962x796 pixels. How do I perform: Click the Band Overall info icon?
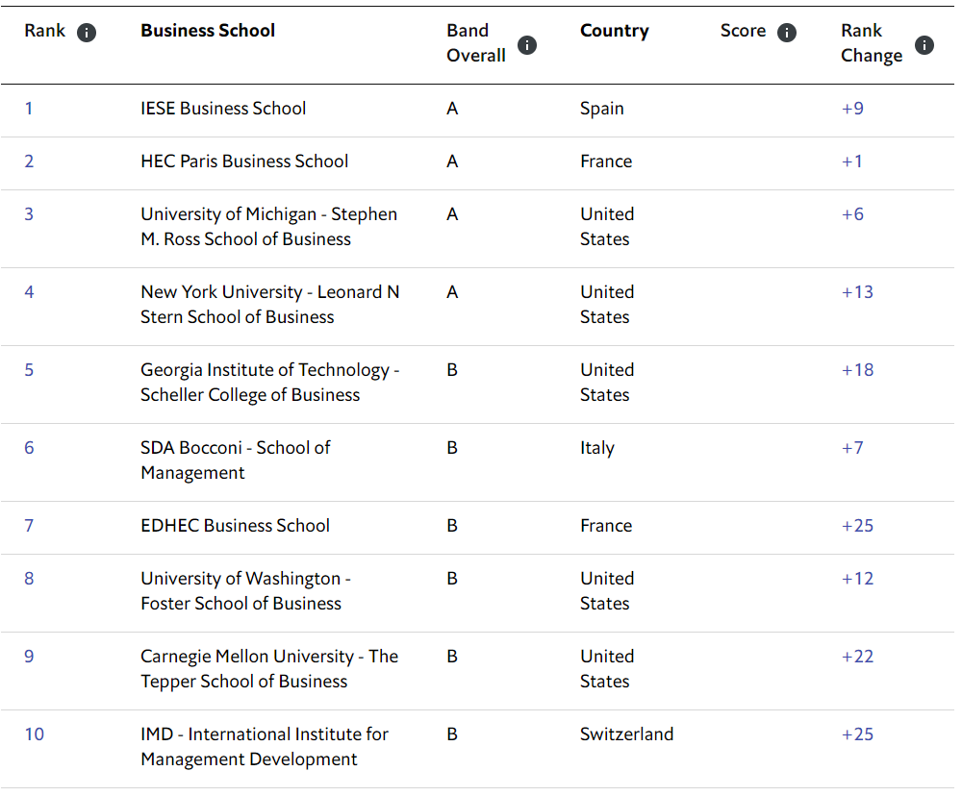coord(527,45)
